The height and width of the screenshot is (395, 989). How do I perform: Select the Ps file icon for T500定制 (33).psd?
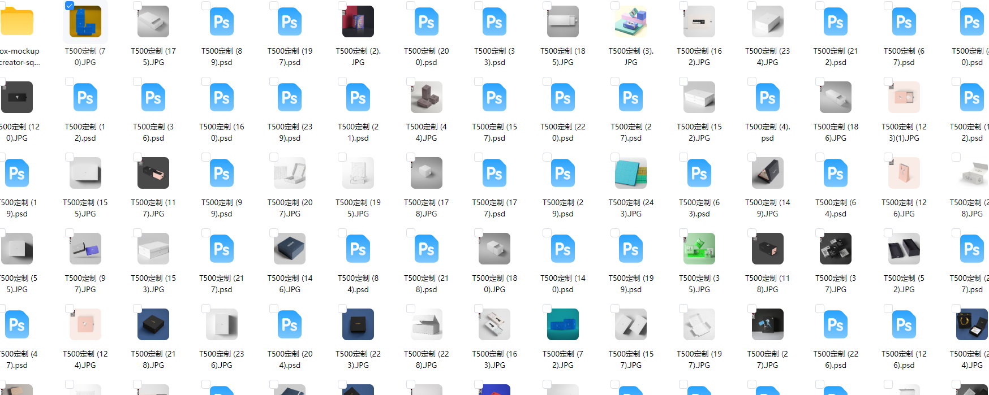pyautogui.click(x=494, y=22)
